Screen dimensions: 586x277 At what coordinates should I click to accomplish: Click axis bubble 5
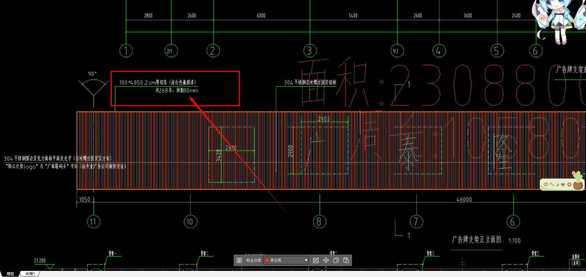pos(497,51)
